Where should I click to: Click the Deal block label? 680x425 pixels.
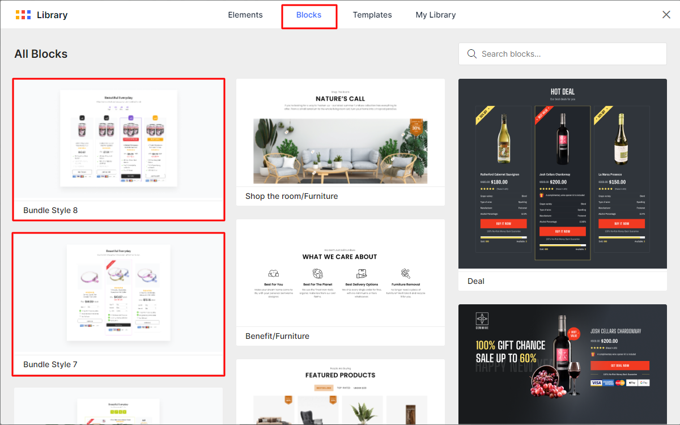pos(476,281)
